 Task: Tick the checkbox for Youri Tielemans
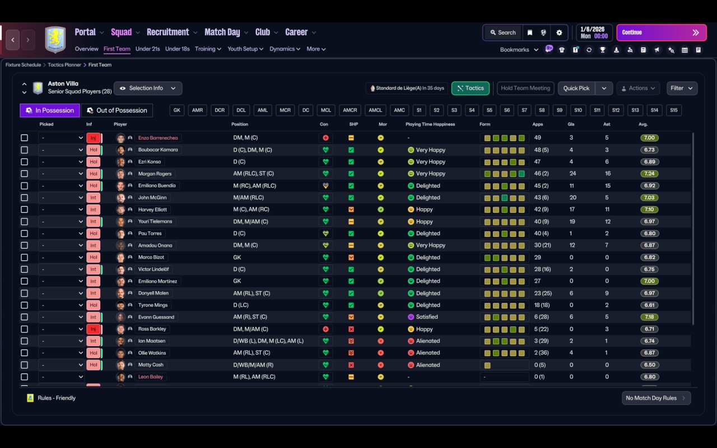[x=24, y=221]
